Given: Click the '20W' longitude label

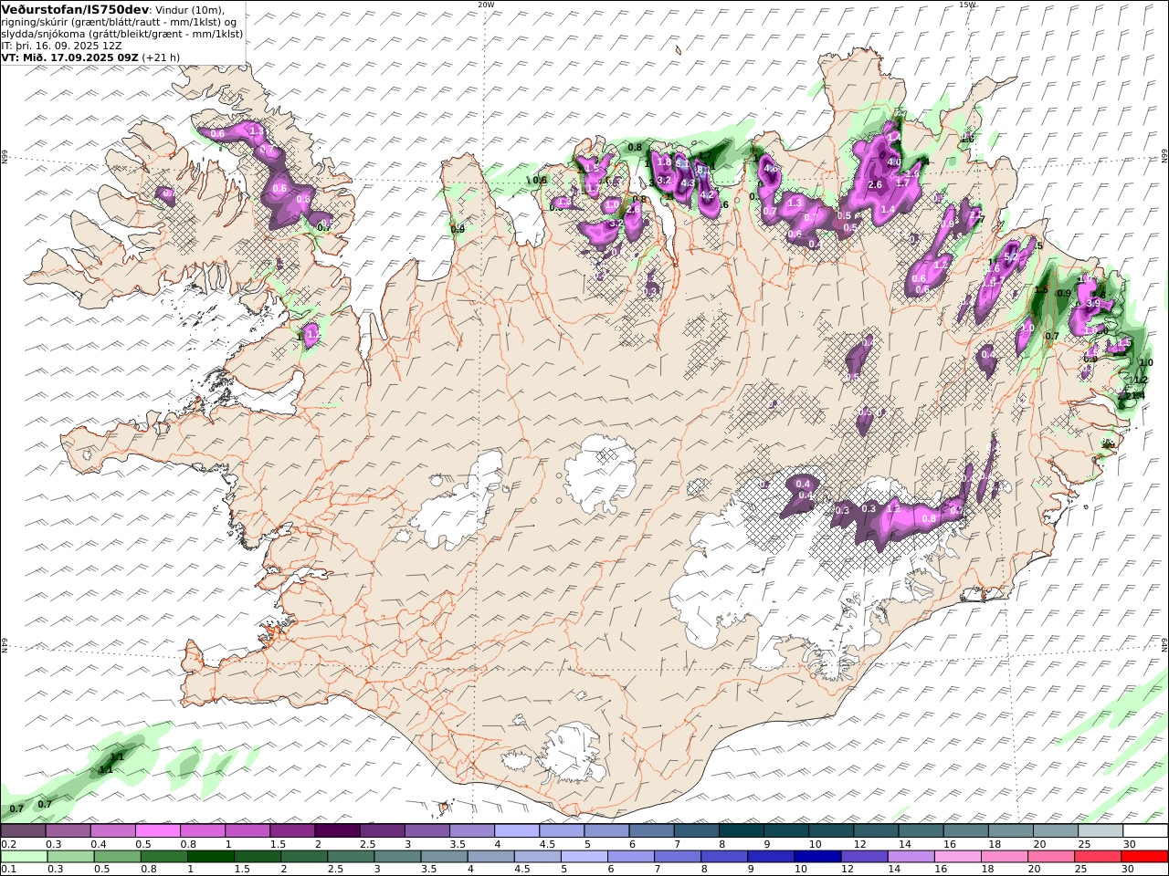Looking at the screenshot, I should click(486, 5).
